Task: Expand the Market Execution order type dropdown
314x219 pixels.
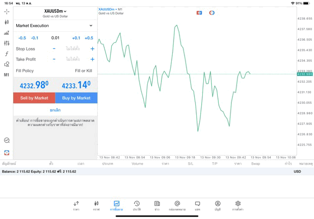Action: pyautogui.click(x=54, y=25)
